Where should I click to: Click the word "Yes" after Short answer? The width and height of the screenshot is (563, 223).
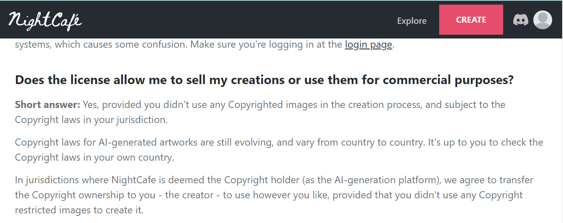tap(90, 105)
